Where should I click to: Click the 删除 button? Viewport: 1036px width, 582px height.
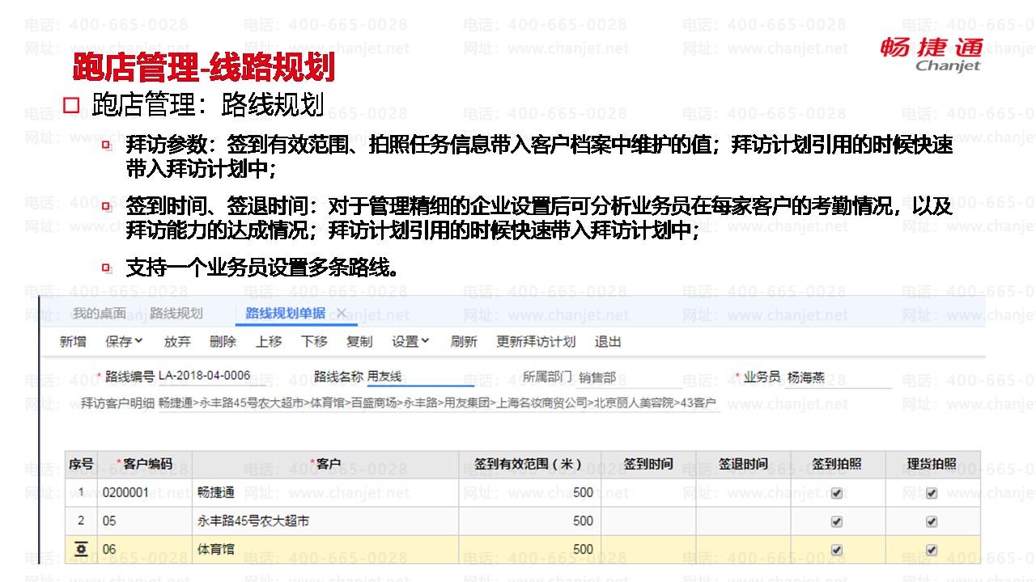(x=223, y=342)
